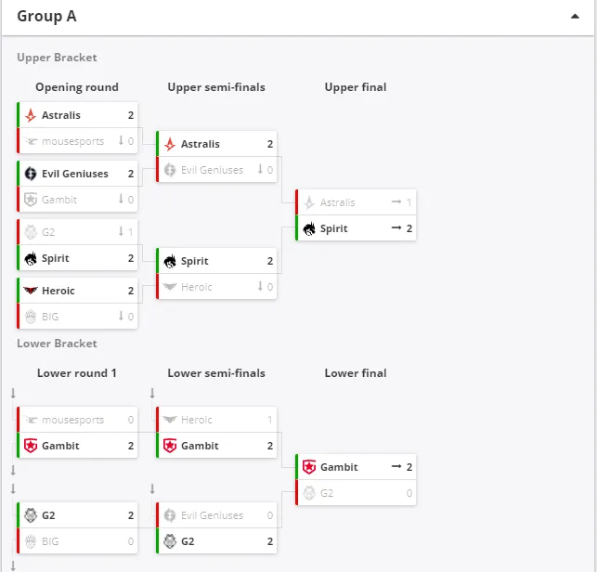Click Heroic logo in opening round
The height and width of the screenshot is (572, 597).
tap(31, 291)
